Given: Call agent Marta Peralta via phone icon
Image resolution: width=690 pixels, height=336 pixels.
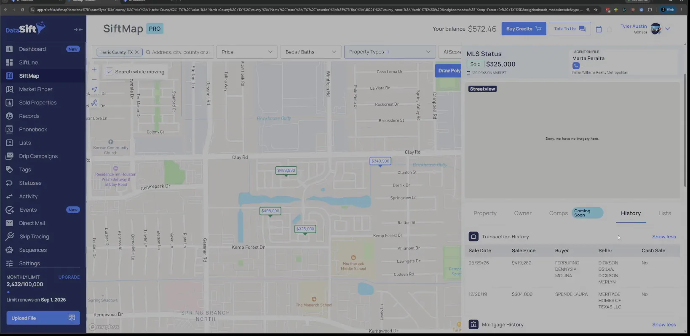Looking at the screenshot, I should click(x=576, y=66).
